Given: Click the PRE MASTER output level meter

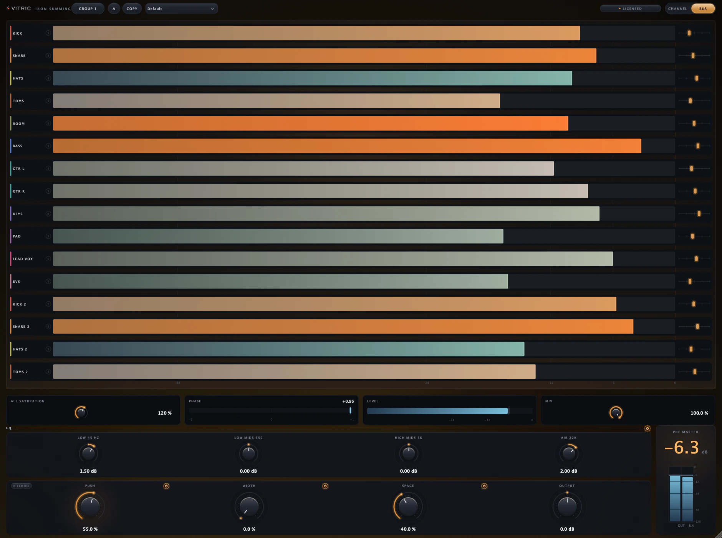Looking at the screenshot, I should 681,494.
